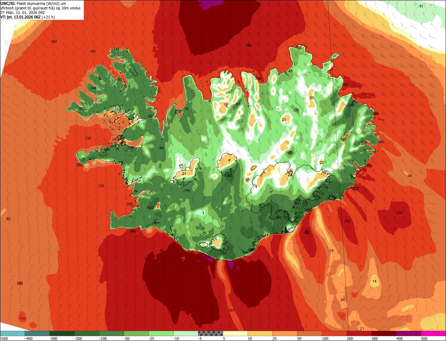Click the map value '-108'

coord(131,148)
